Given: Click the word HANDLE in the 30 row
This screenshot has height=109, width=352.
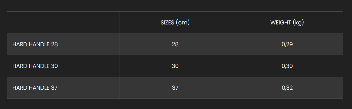Looking at the screenshot, I should pyautogui.click(x=39, y=66).
